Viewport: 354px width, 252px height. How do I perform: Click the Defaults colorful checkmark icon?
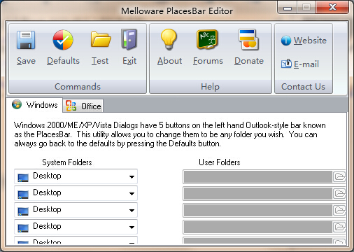(x=63, y=40)
